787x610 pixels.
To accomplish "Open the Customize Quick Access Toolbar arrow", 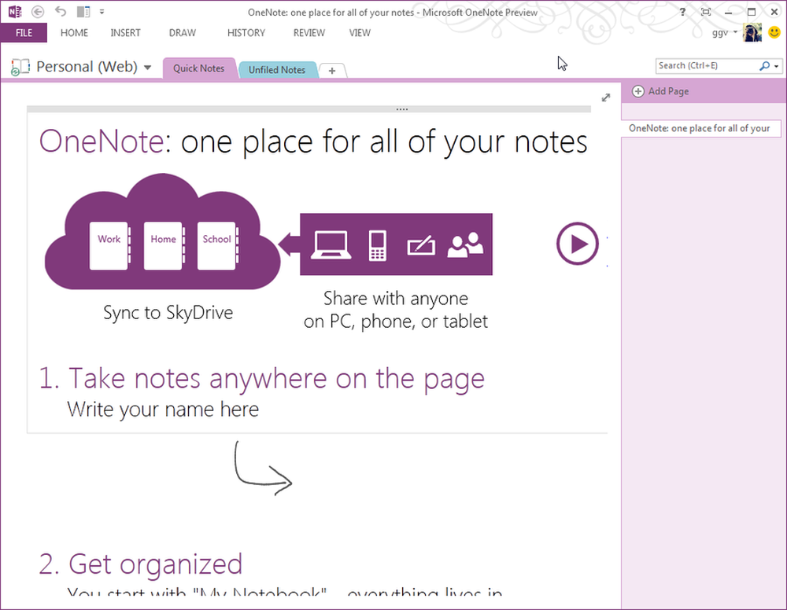I will pos(102,12).
